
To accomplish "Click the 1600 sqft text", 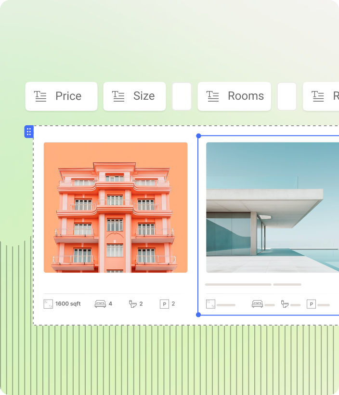I will point(68,304).
